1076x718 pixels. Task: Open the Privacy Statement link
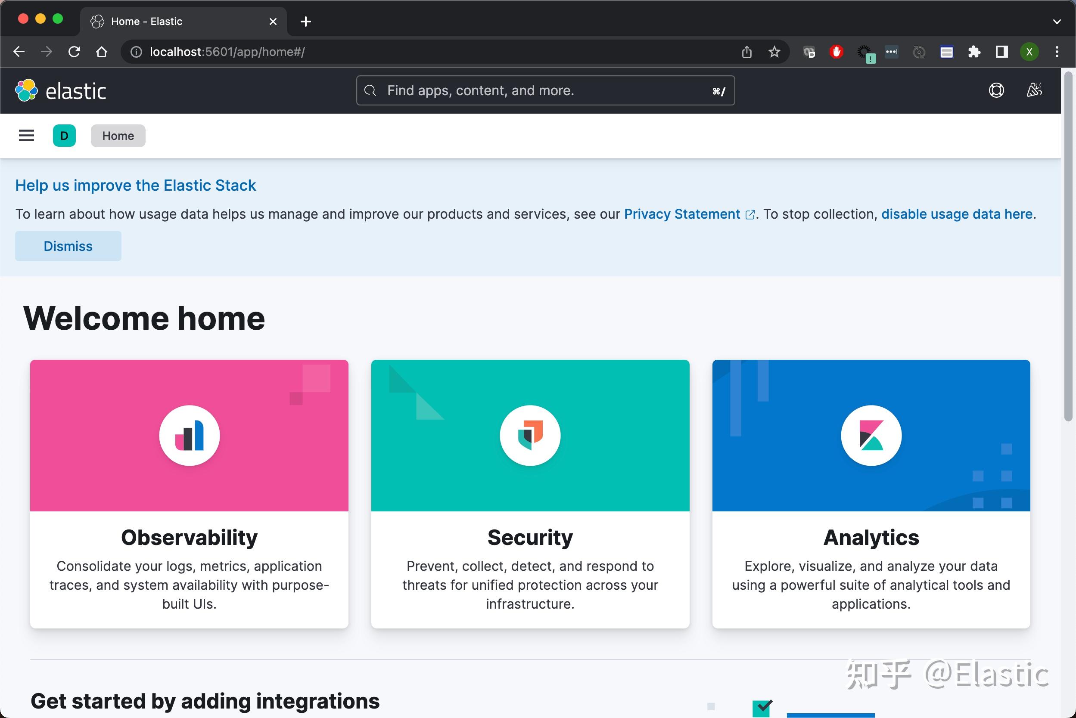682,214
